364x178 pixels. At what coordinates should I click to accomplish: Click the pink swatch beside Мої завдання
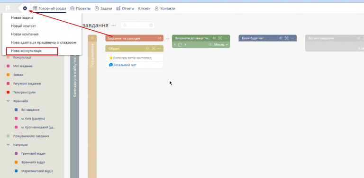(8, 66)
